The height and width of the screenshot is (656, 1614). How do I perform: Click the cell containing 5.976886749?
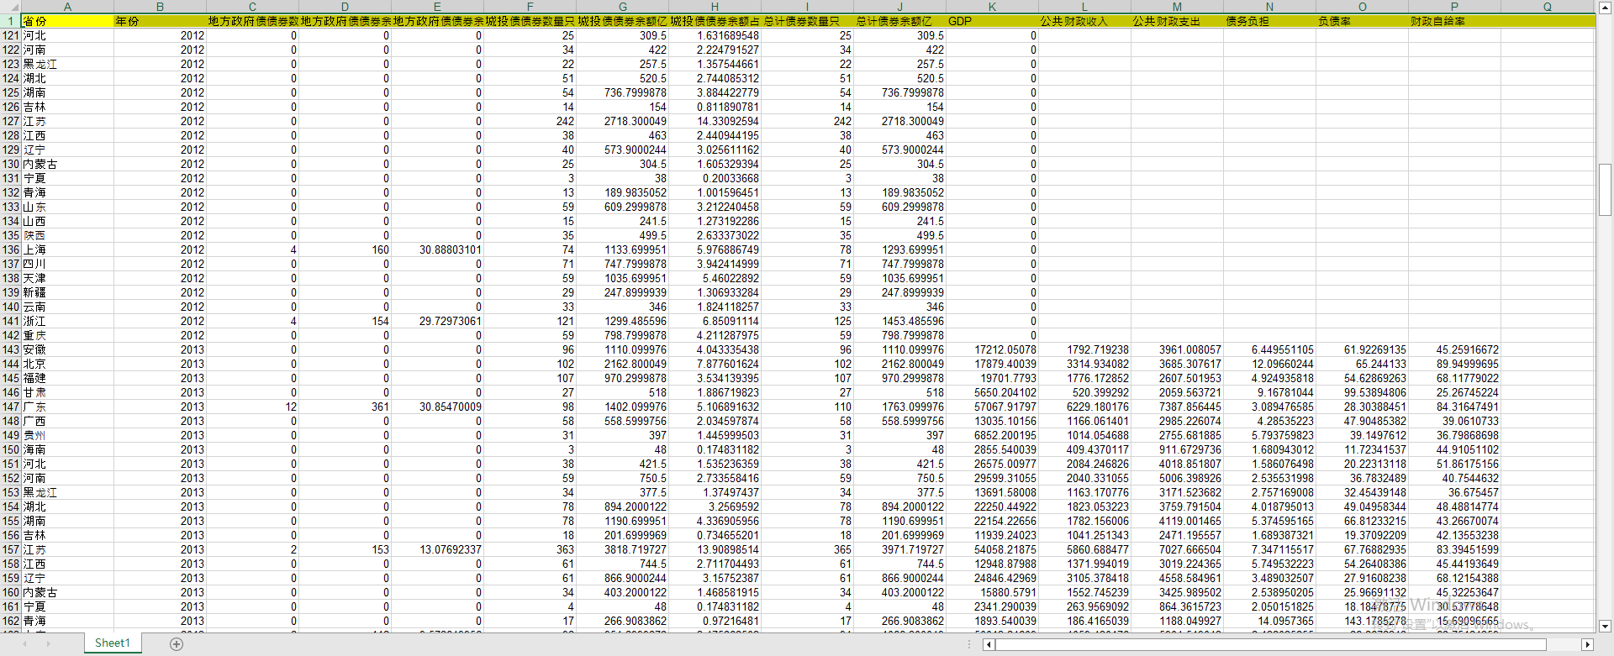tap(715, 250)
